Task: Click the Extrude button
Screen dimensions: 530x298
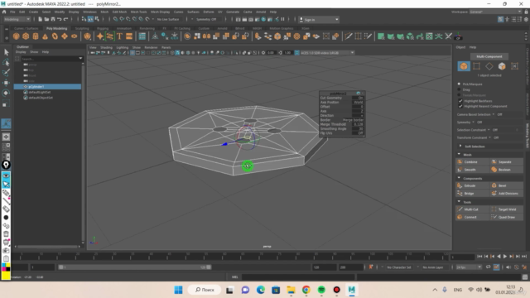Action: pyautogui.click(x=472, y=185)
